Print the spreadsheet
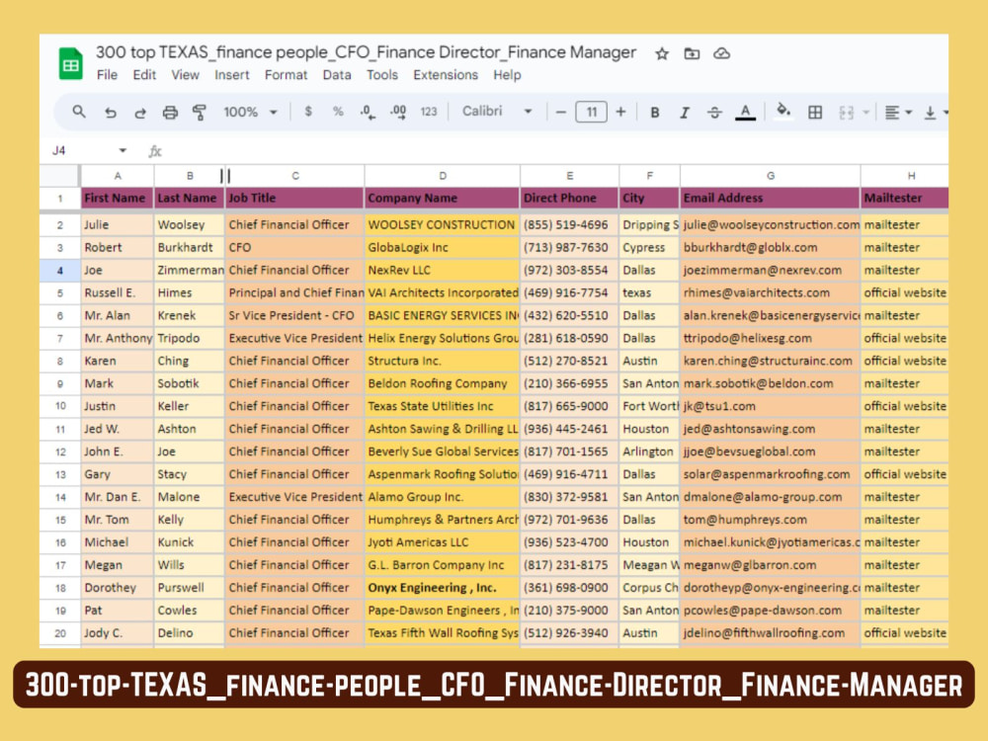 pos(170,113)
